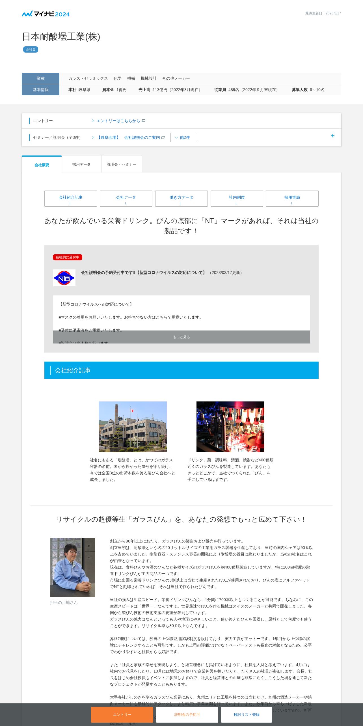Click セミナー／説明会（全3件） label
The image size is (363, 726).
coord(58,137)
